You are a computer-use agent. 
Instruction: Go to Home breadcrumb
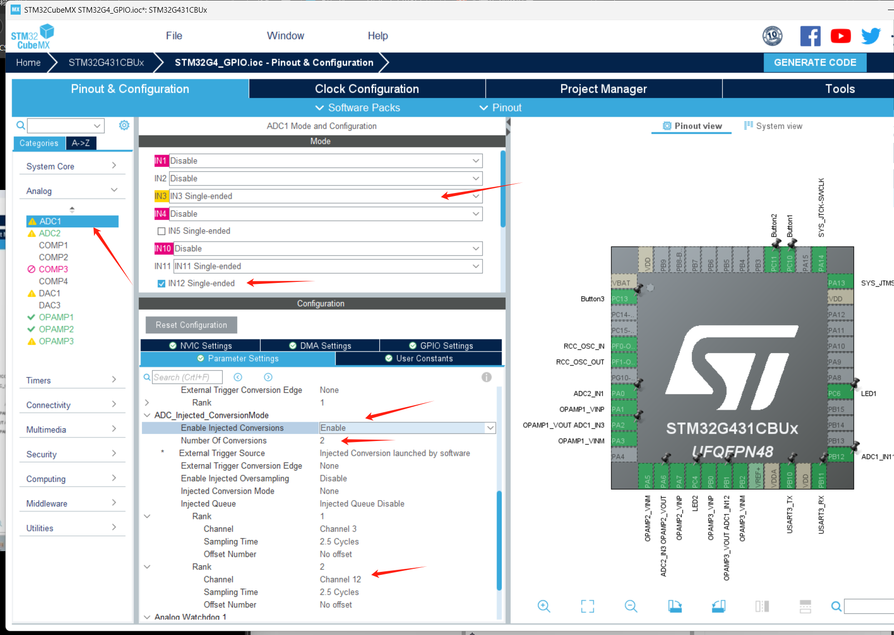(x=28, y=63)
